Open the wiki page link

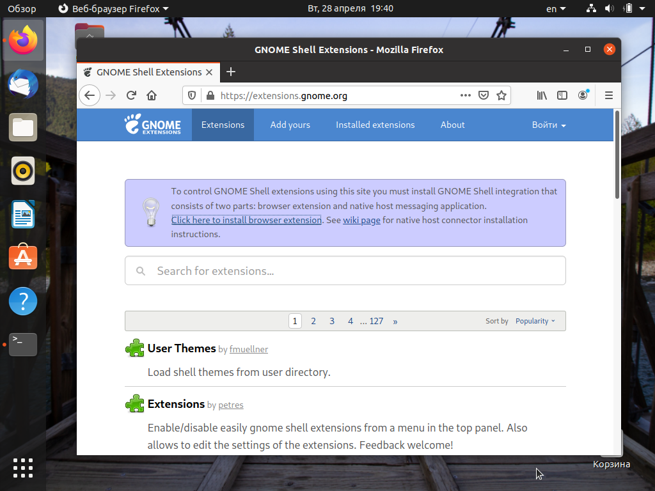(x=362, y=220)
